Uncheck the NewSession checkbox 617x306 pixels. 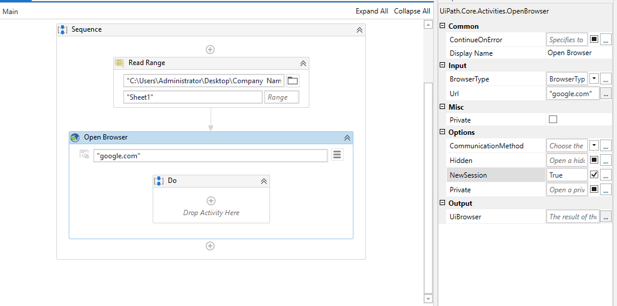point(594,175)
